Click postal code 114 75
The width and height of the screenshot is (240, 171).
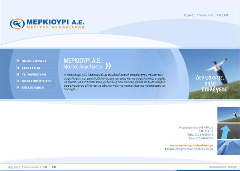[x=209, y=131]
